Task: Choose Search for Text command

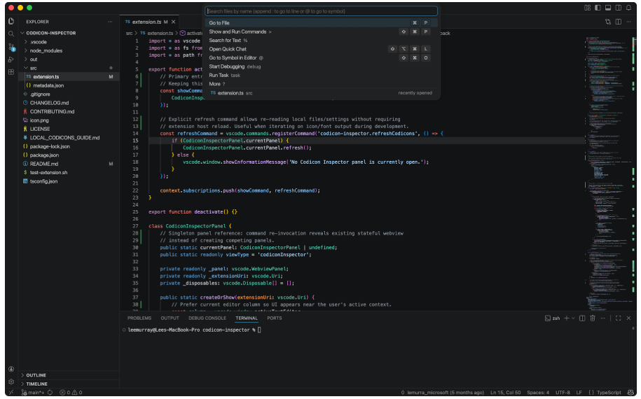Action: (x=321, y=41)
